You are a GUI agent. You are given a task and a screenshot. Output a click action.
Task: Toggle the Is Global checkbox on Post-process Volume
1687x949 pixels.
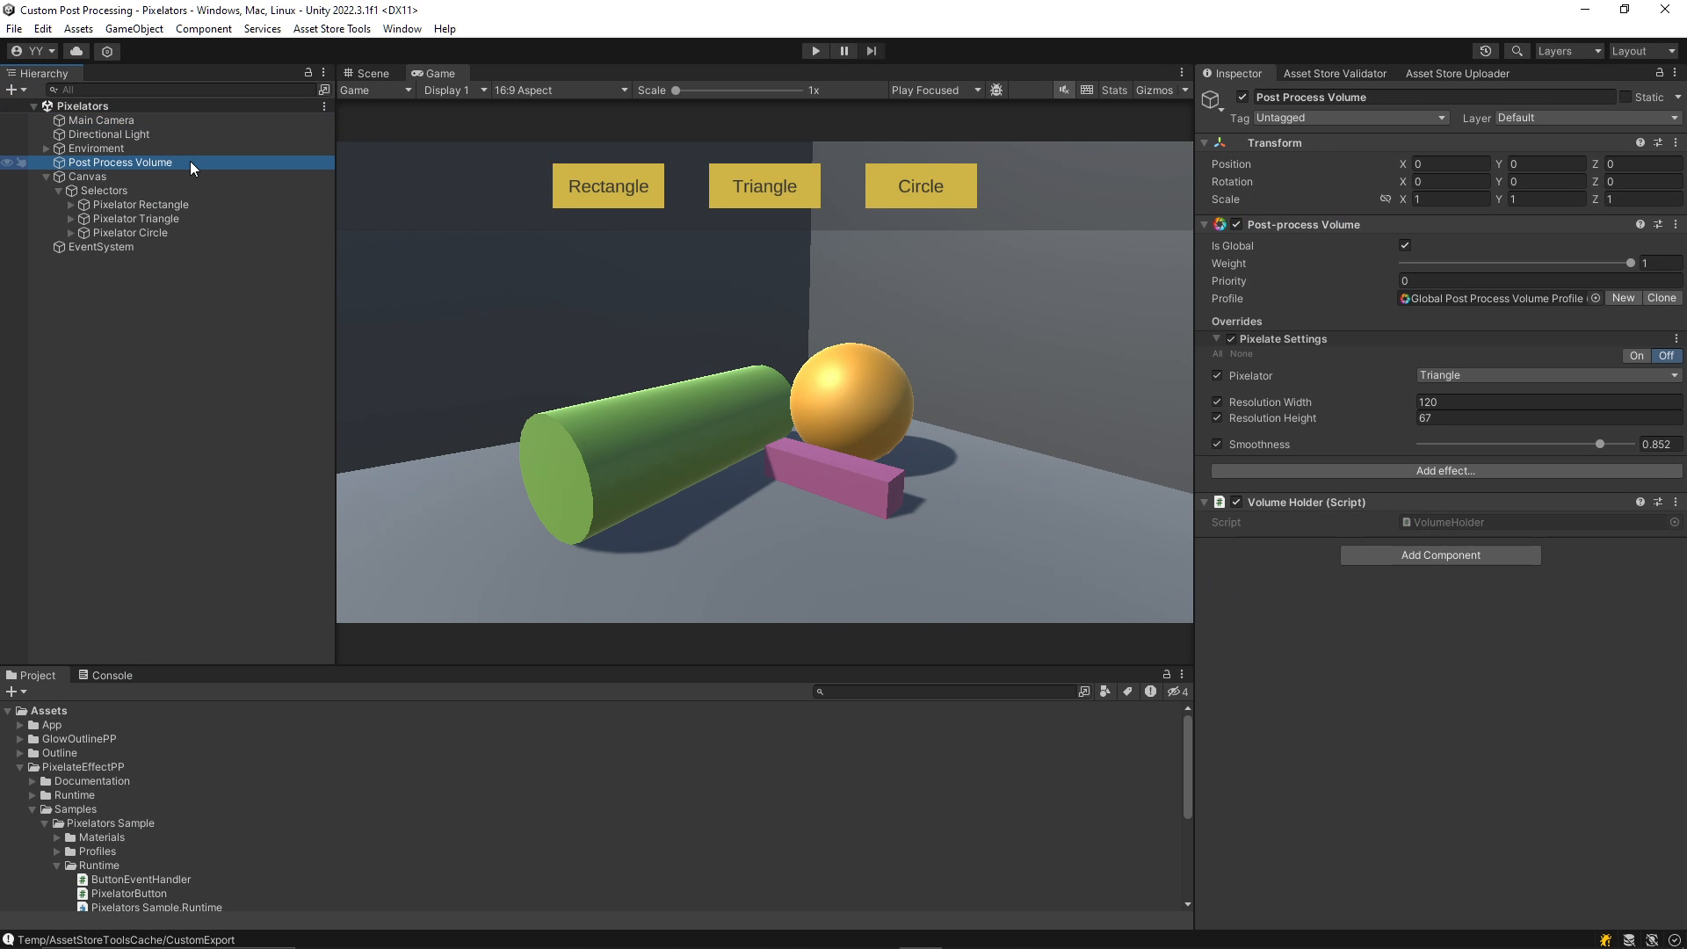(x=1406, y=244)
